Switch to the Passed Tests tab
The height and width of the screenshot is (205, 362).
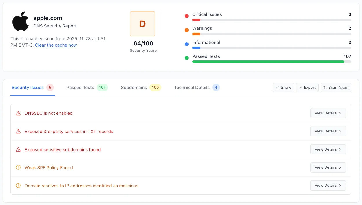(x=87, y=88)
